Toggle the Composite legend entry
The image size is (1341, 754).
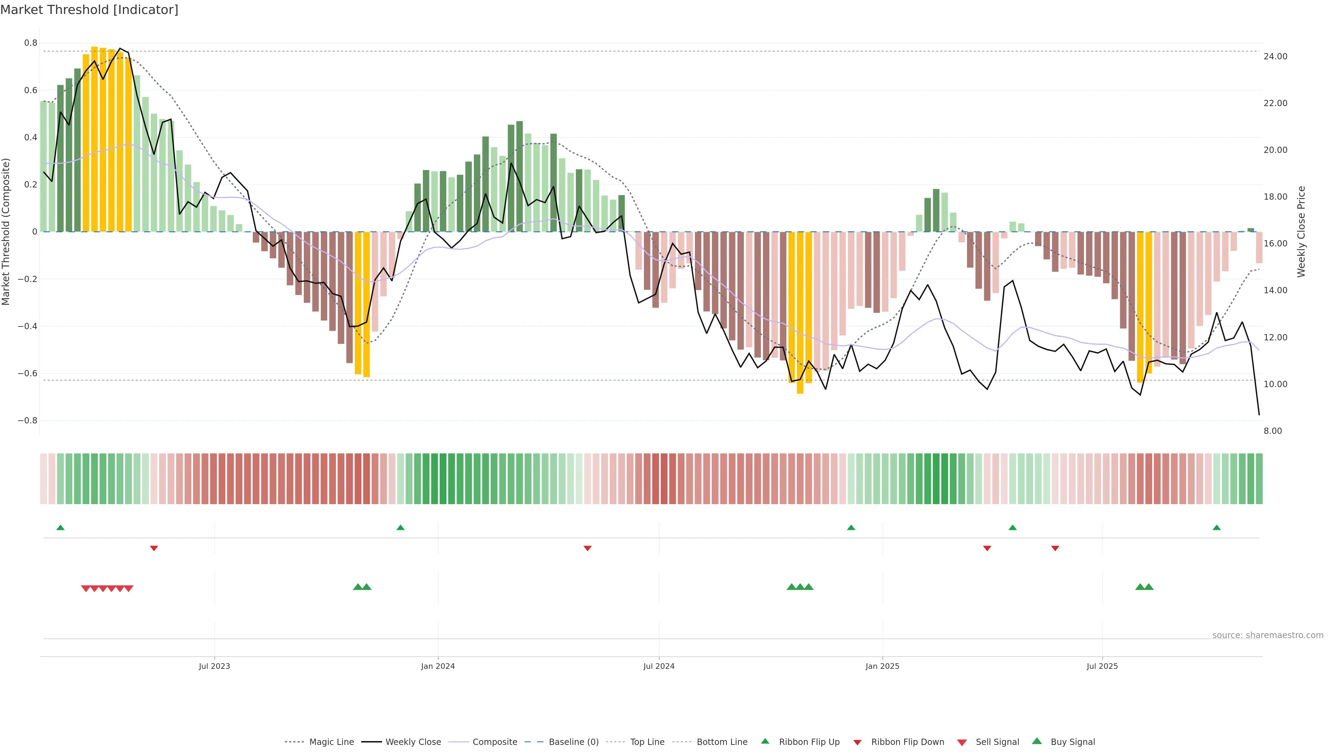tap(494, 742)
